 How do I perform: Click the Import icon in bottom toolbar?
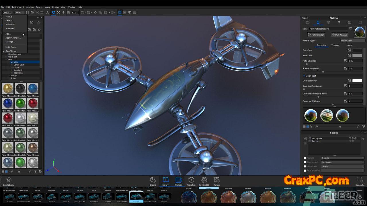click(x=153, y=180)
